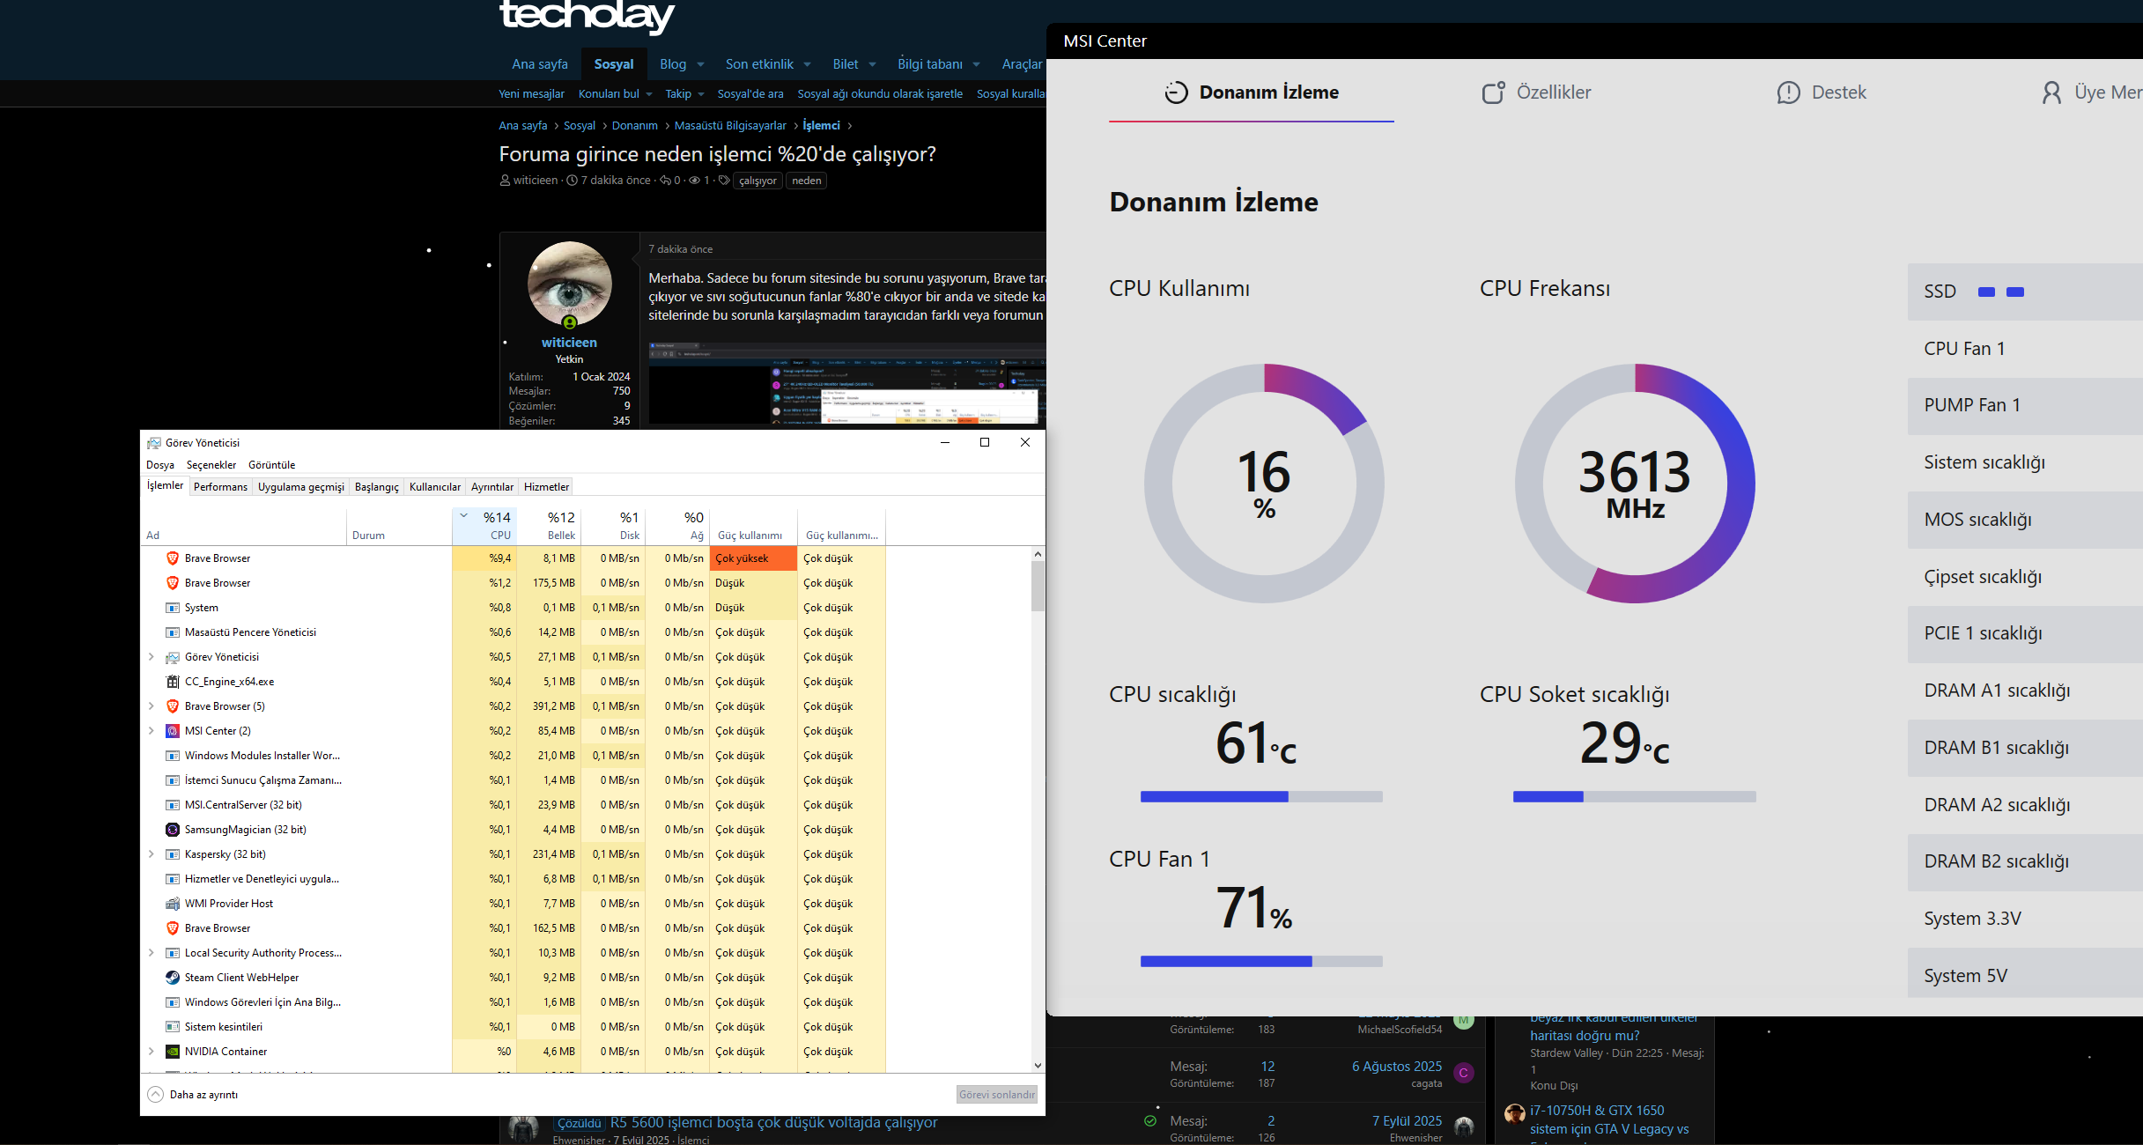2143x1145 pixels.
Task: Open the Donanım İzleme tab icon
Action: pos(1176,92)
